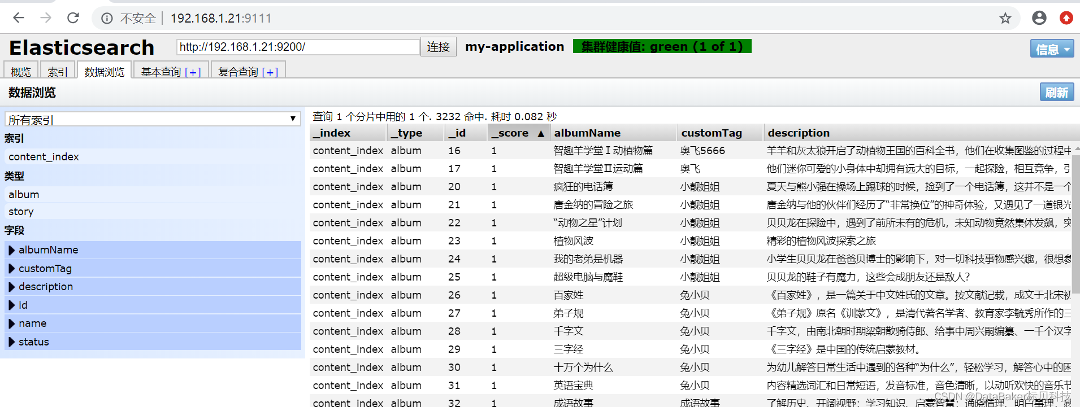Go forward in browser history
The height and width of the screenshot is (407, 1080).
[46, 18]
